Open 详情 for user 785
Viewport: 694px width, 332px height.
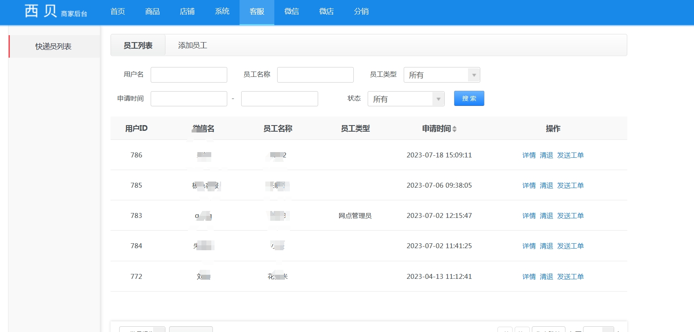coord(529,185)
